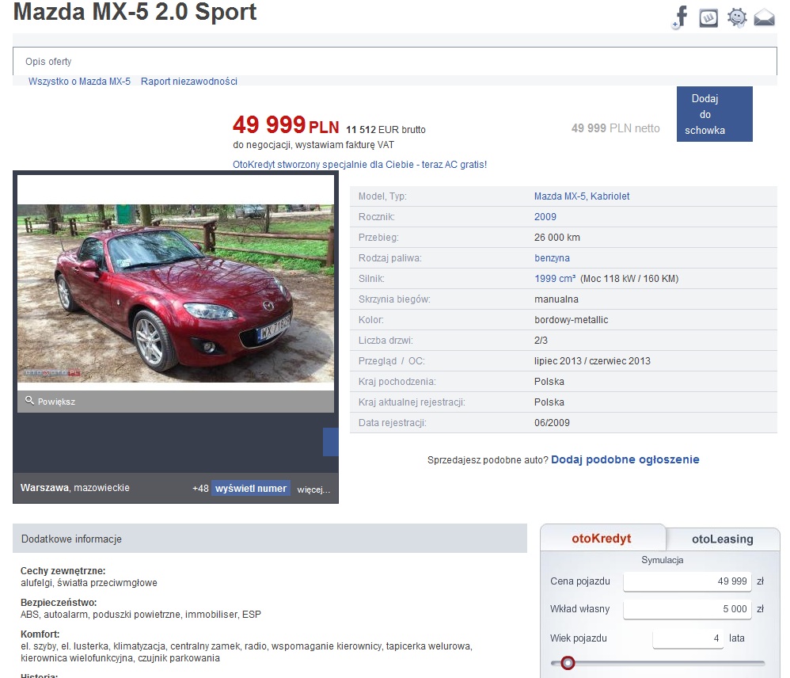This screenshot has width=790, height=678.
Task: Click the 49 999 PLN netto text
Action: tap(615, 128)
